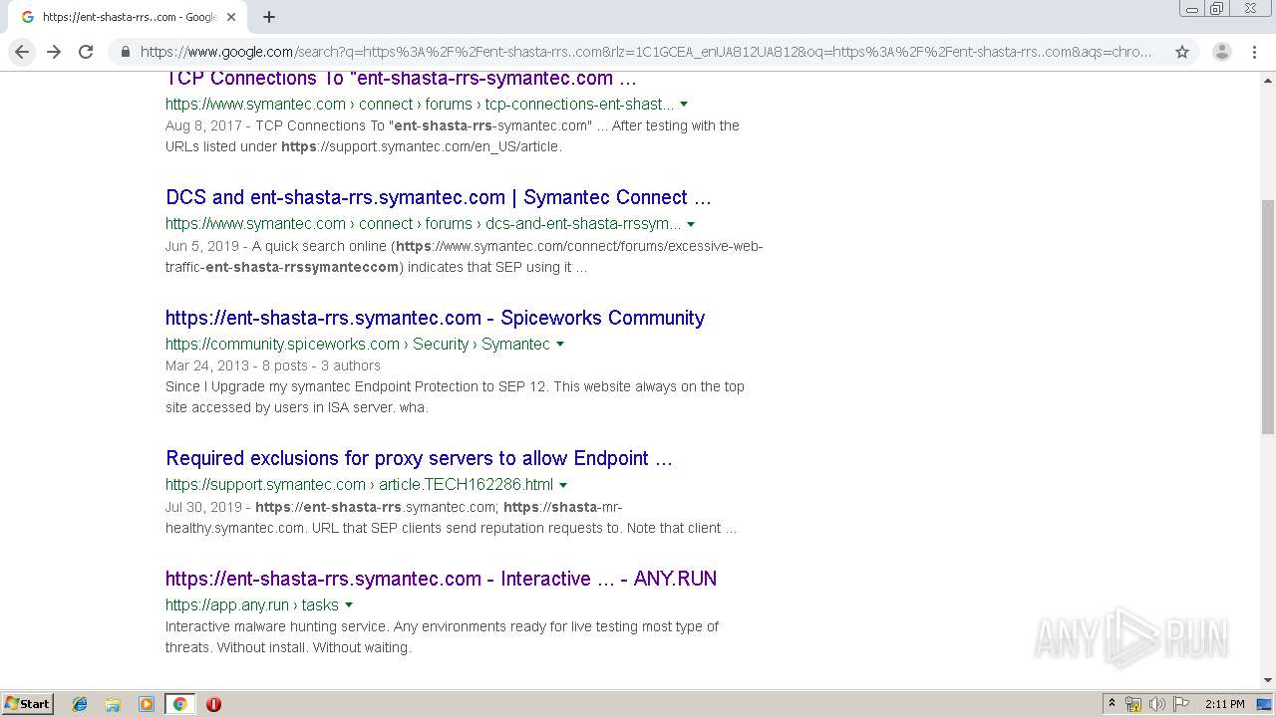Expand dropdown beside tcp-connections-ent-shast URL
The image size is (1276, 717).
(x=684, y=105)
